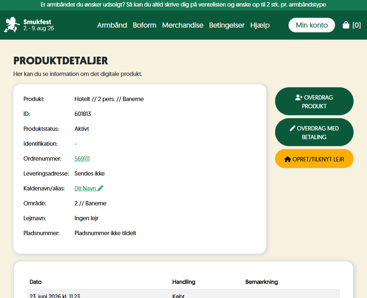Viewport: 367px width, 298px height.
Task: Open the Boform menu
Action: 144,25
